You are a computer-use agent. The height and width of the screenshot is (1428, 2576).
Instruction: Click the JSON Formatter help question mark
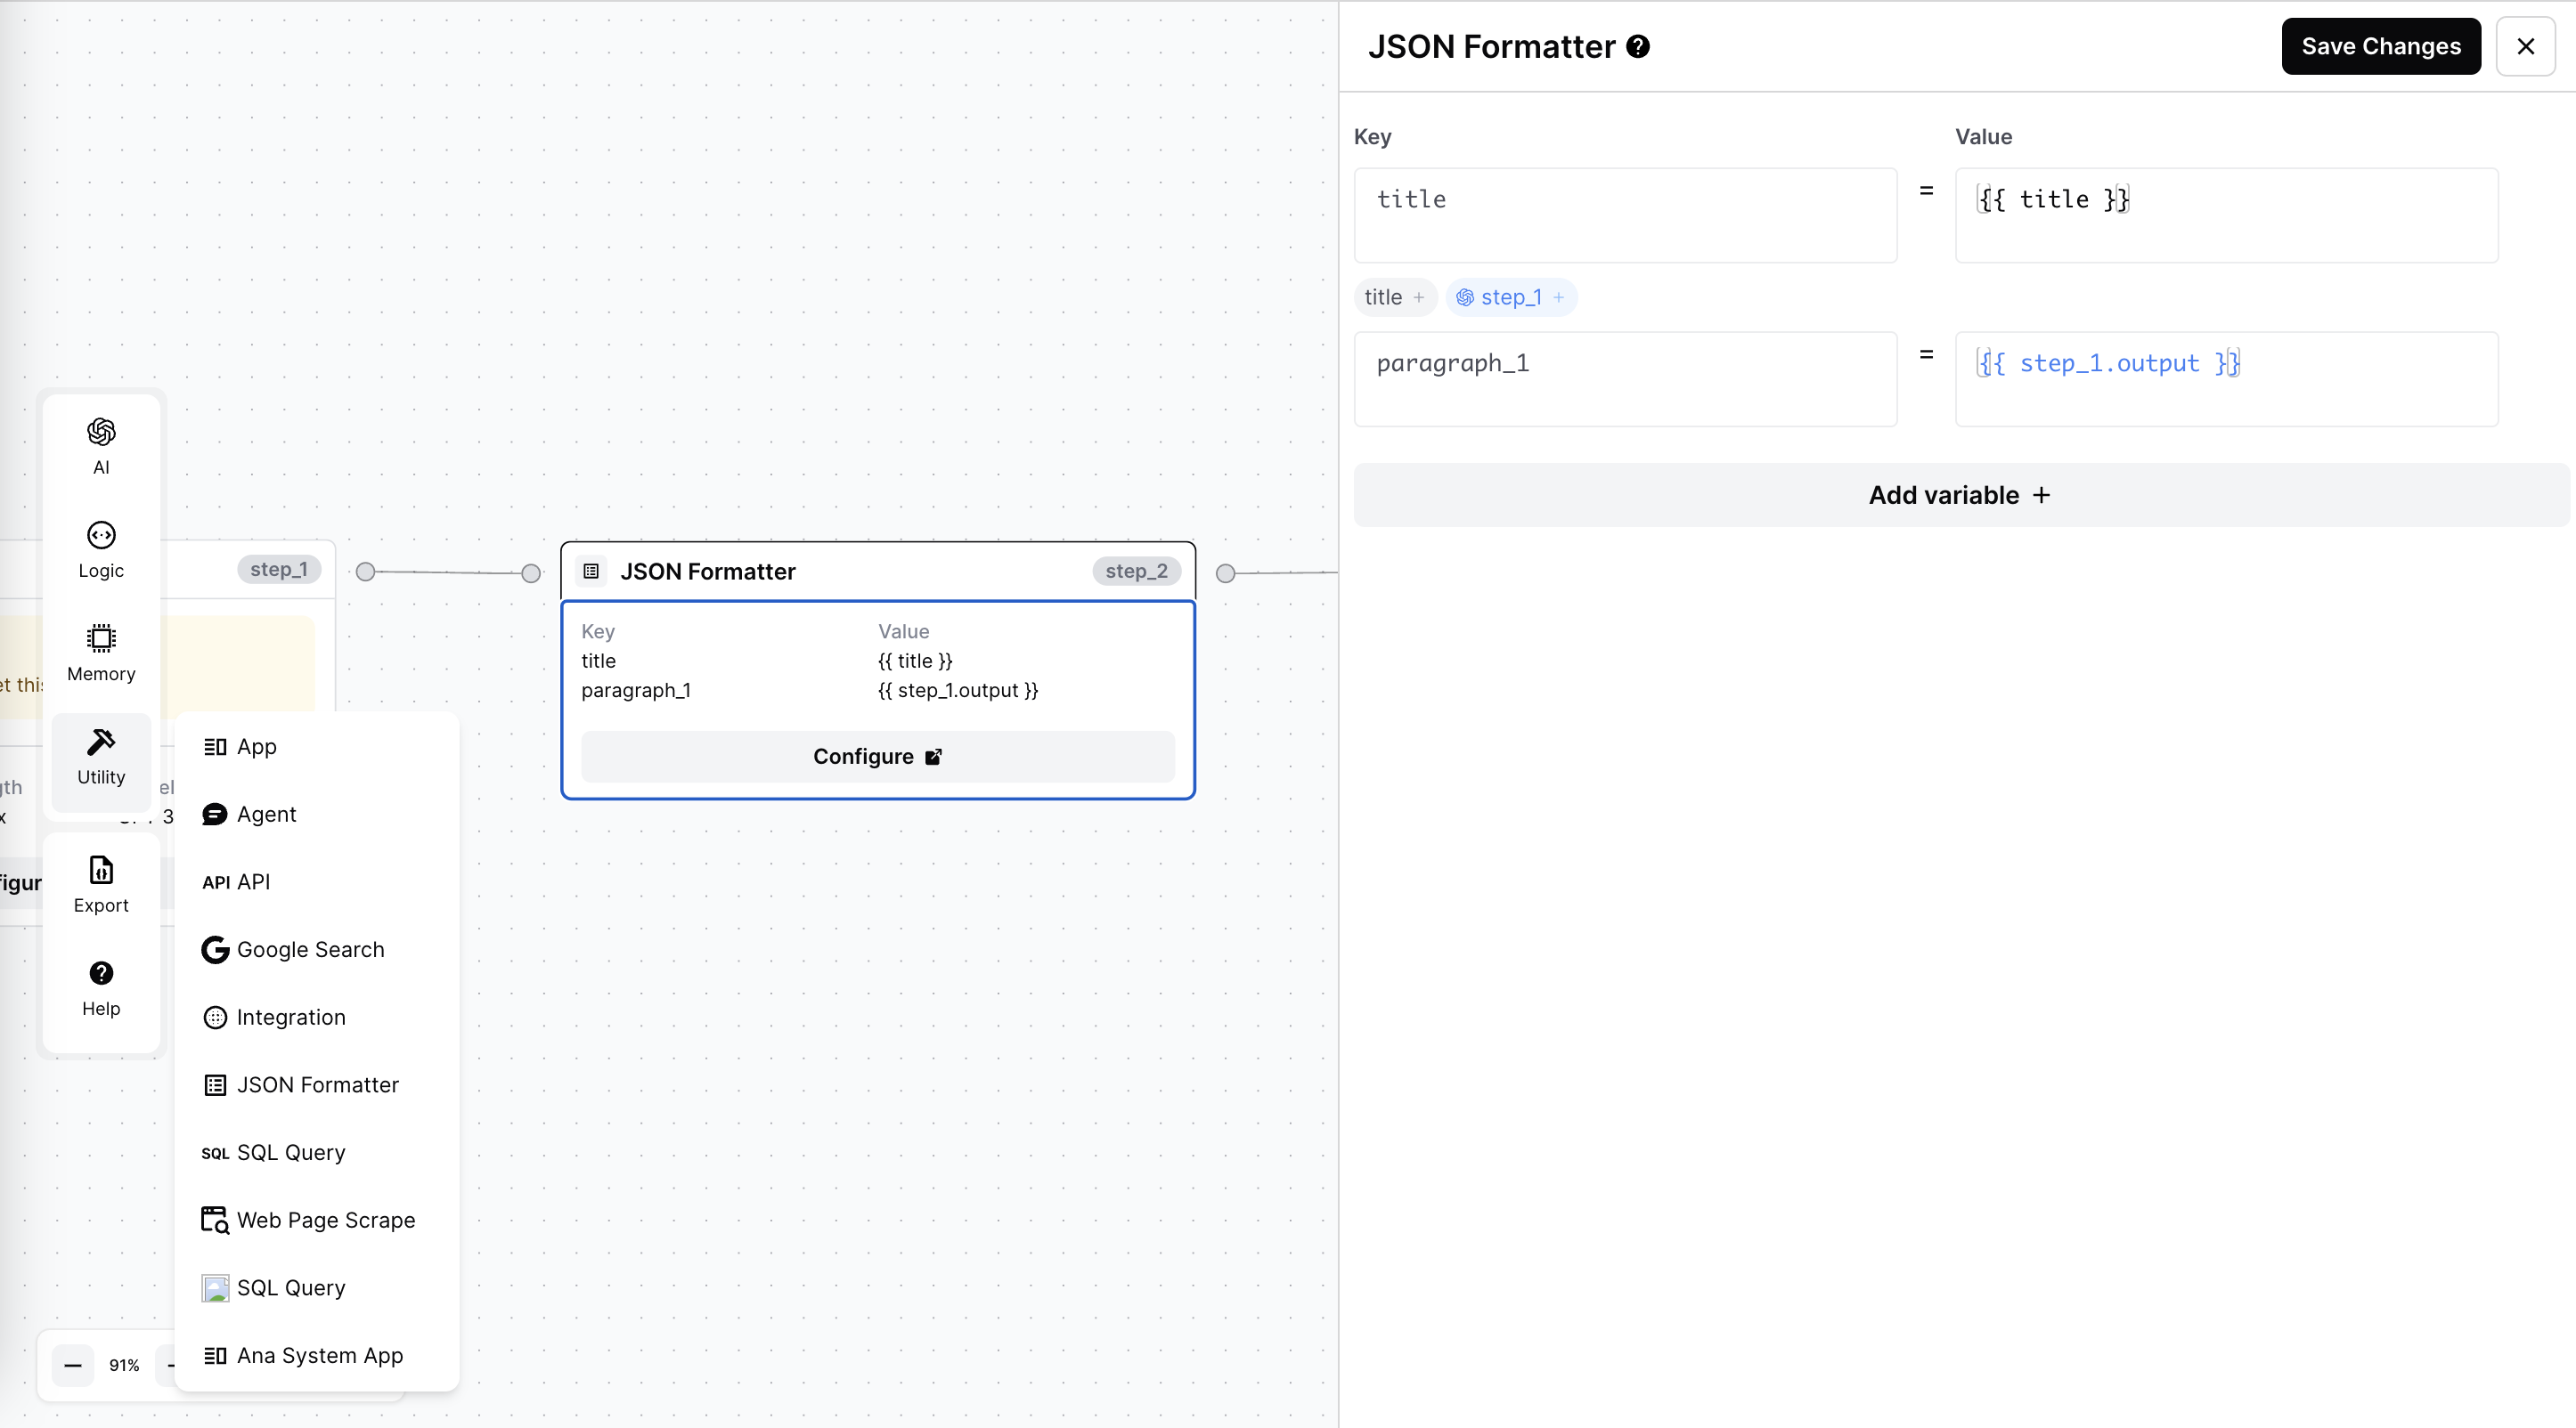1638,47
